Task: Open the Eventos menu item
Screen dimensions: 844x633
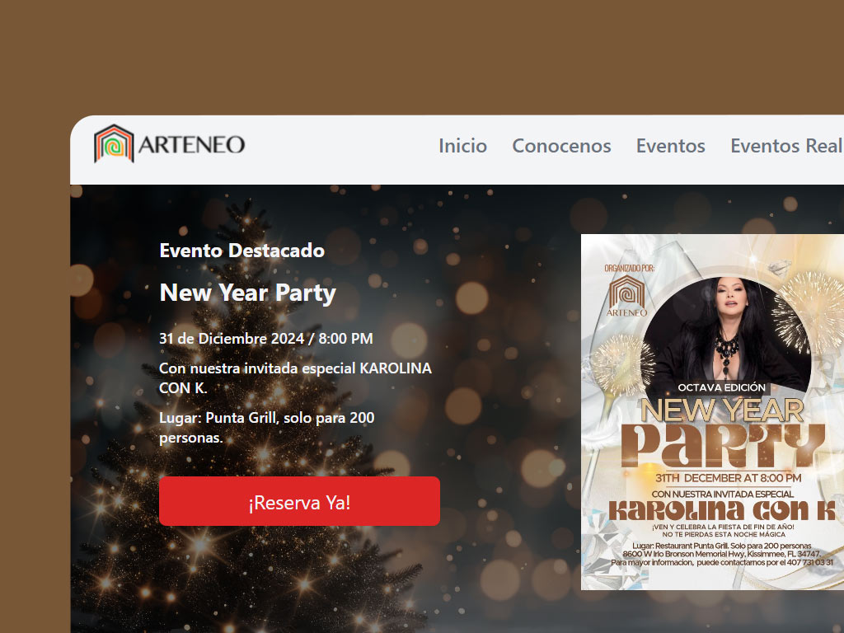Action: [670, 146]
